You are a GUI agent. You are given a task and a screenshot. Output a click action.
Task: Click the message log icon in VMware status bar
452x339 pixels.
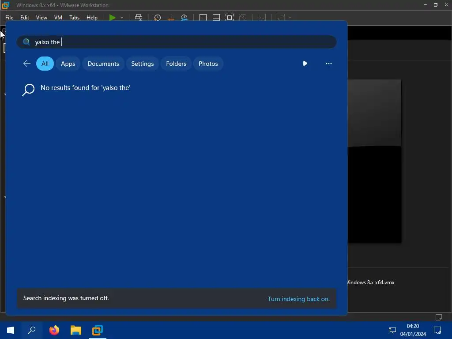point(438,317)
